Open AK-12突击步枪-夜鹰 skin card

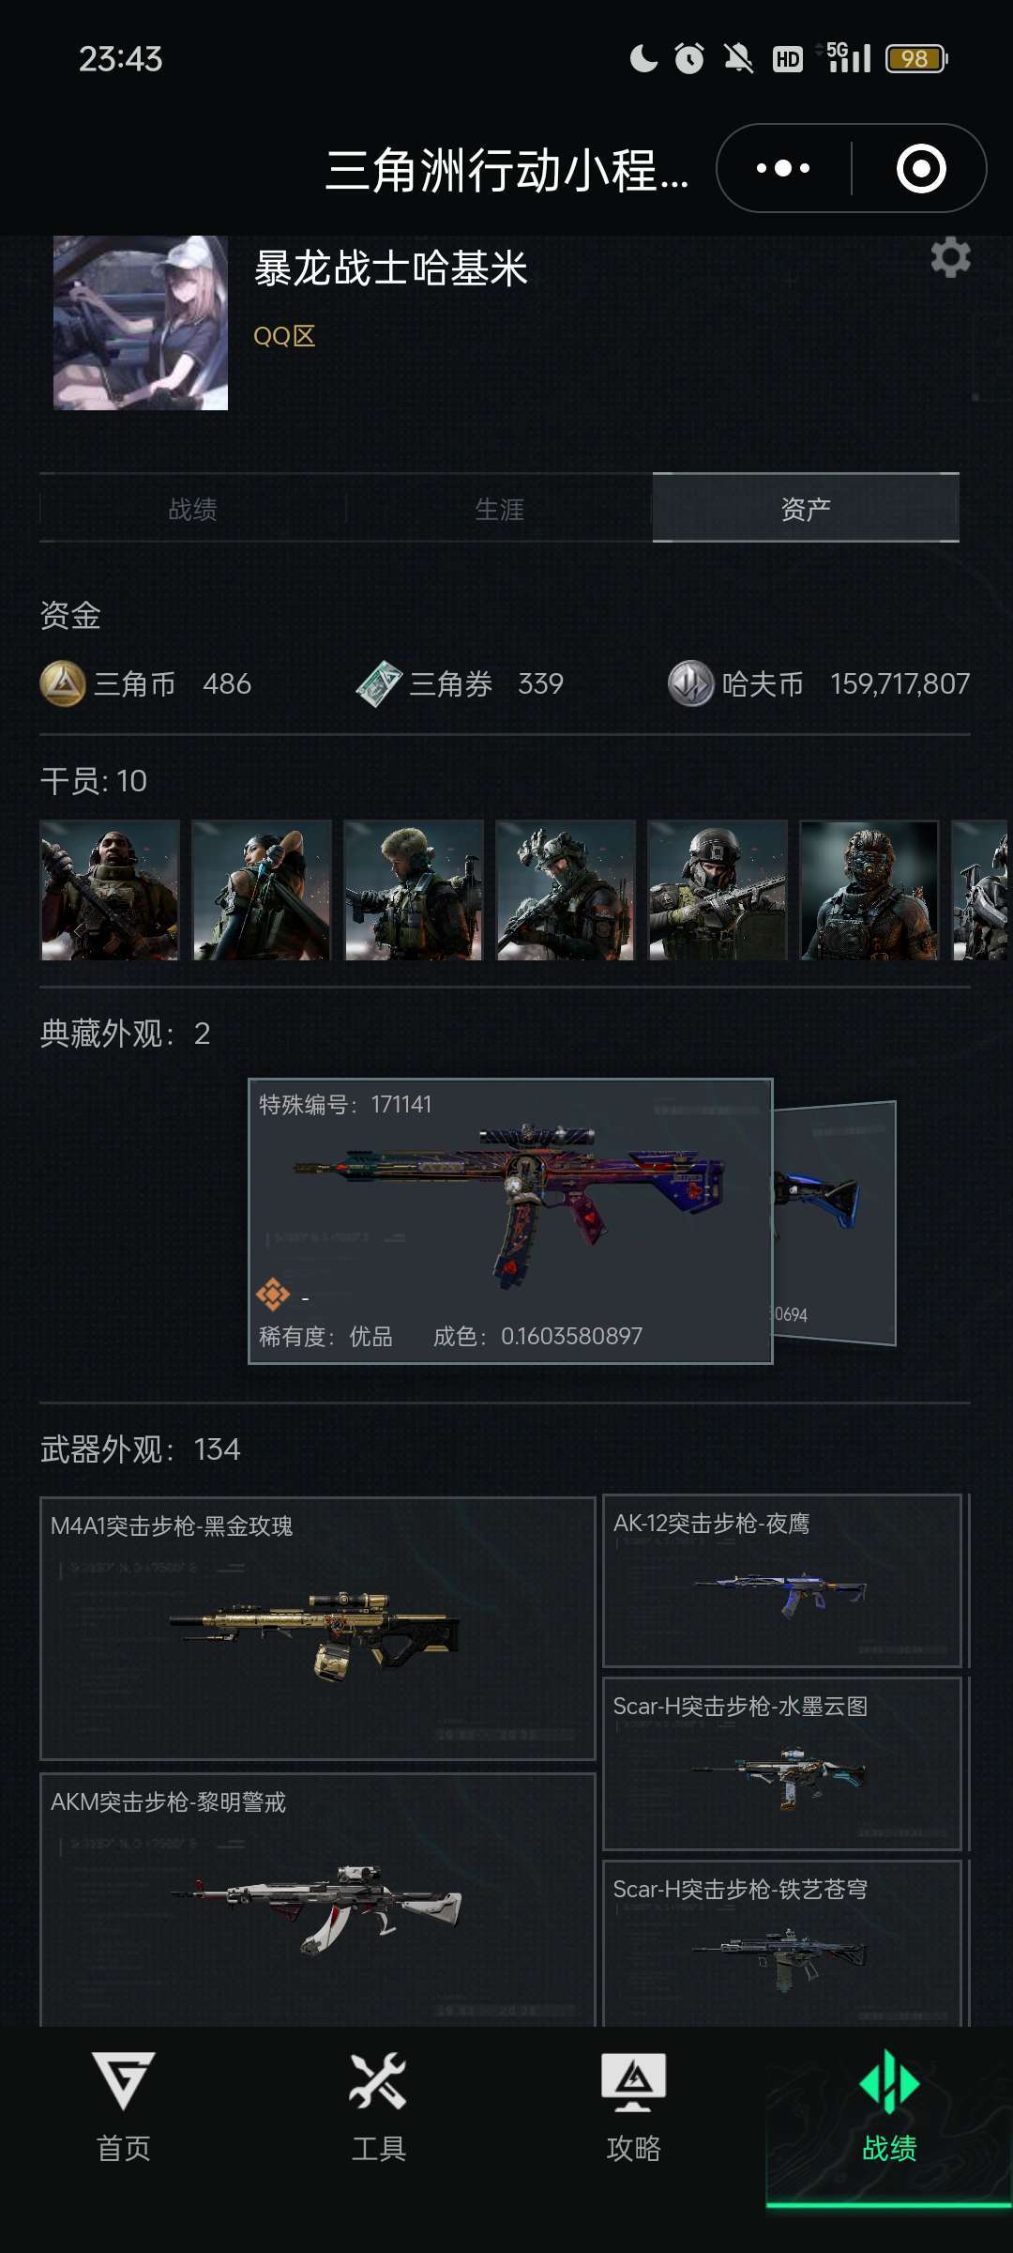pyautogui.click(x=782, y=1581)
